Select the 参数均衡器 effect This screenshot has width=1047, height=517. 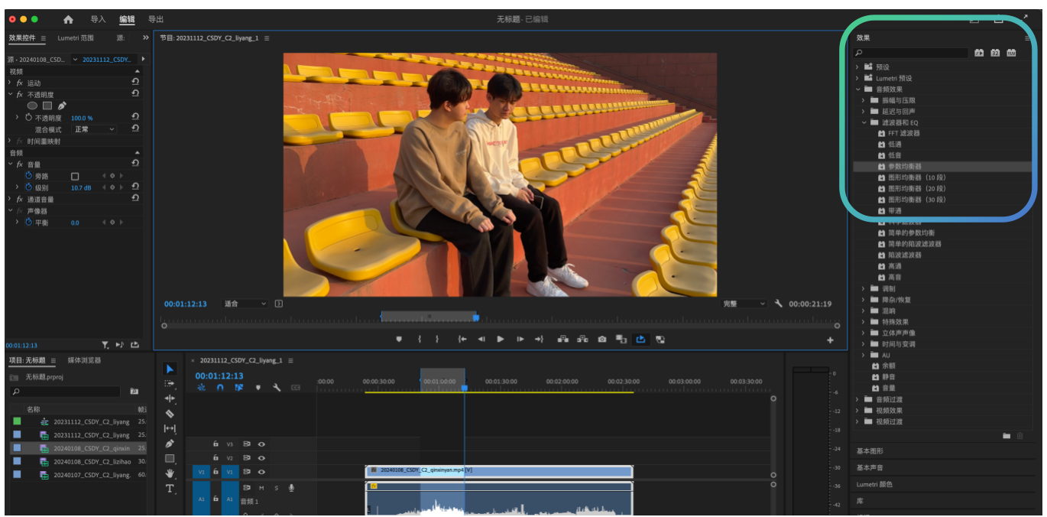tap(904, 166)
